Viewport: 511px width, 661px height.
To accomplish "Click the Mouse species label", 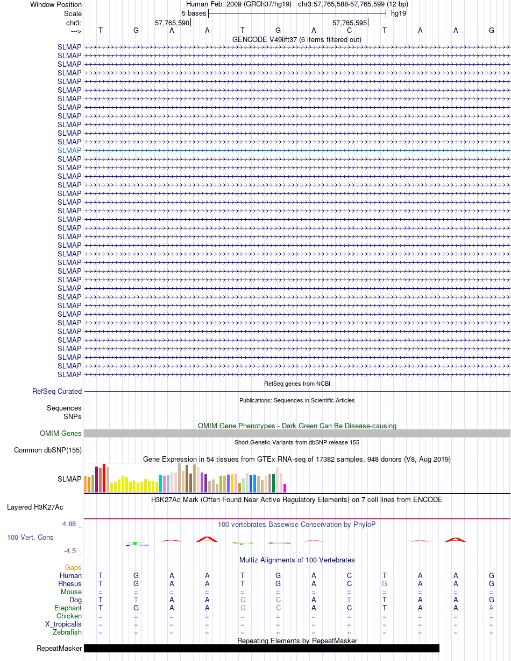I will (x=71, y=592).
